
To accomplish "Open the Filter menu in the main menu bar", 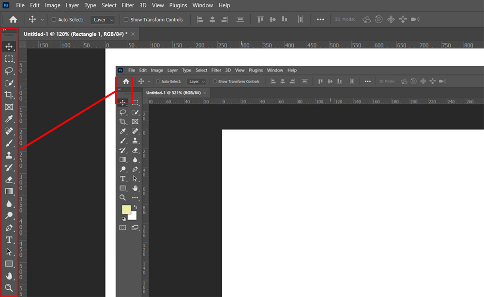I will pyautogui.click(x=127, y=5).
